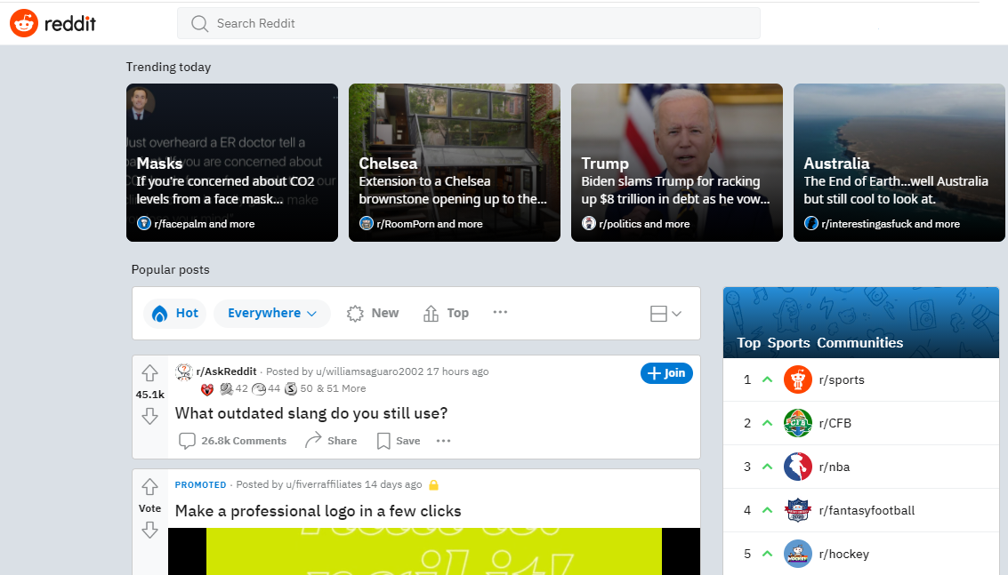Save the outdated slang post
This screenshot has height=575, width=1008.
click(399, 441)
